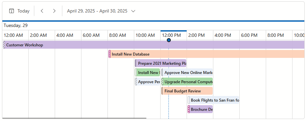Click the 6:00 AM time header
The height and width of the screenshot is (121, 306).
pos(94,35)
